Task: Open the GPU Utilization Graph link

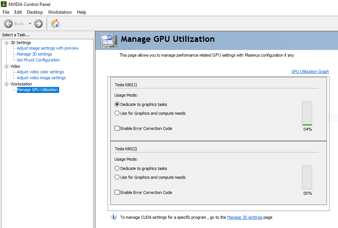Action: point(310,72)
